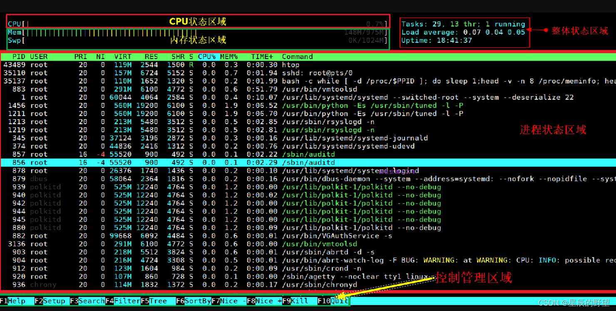Select the polkitd row, PID 944
Image resolution: width=616 pixels, height=311 pixels.
(x=308, y=211)
